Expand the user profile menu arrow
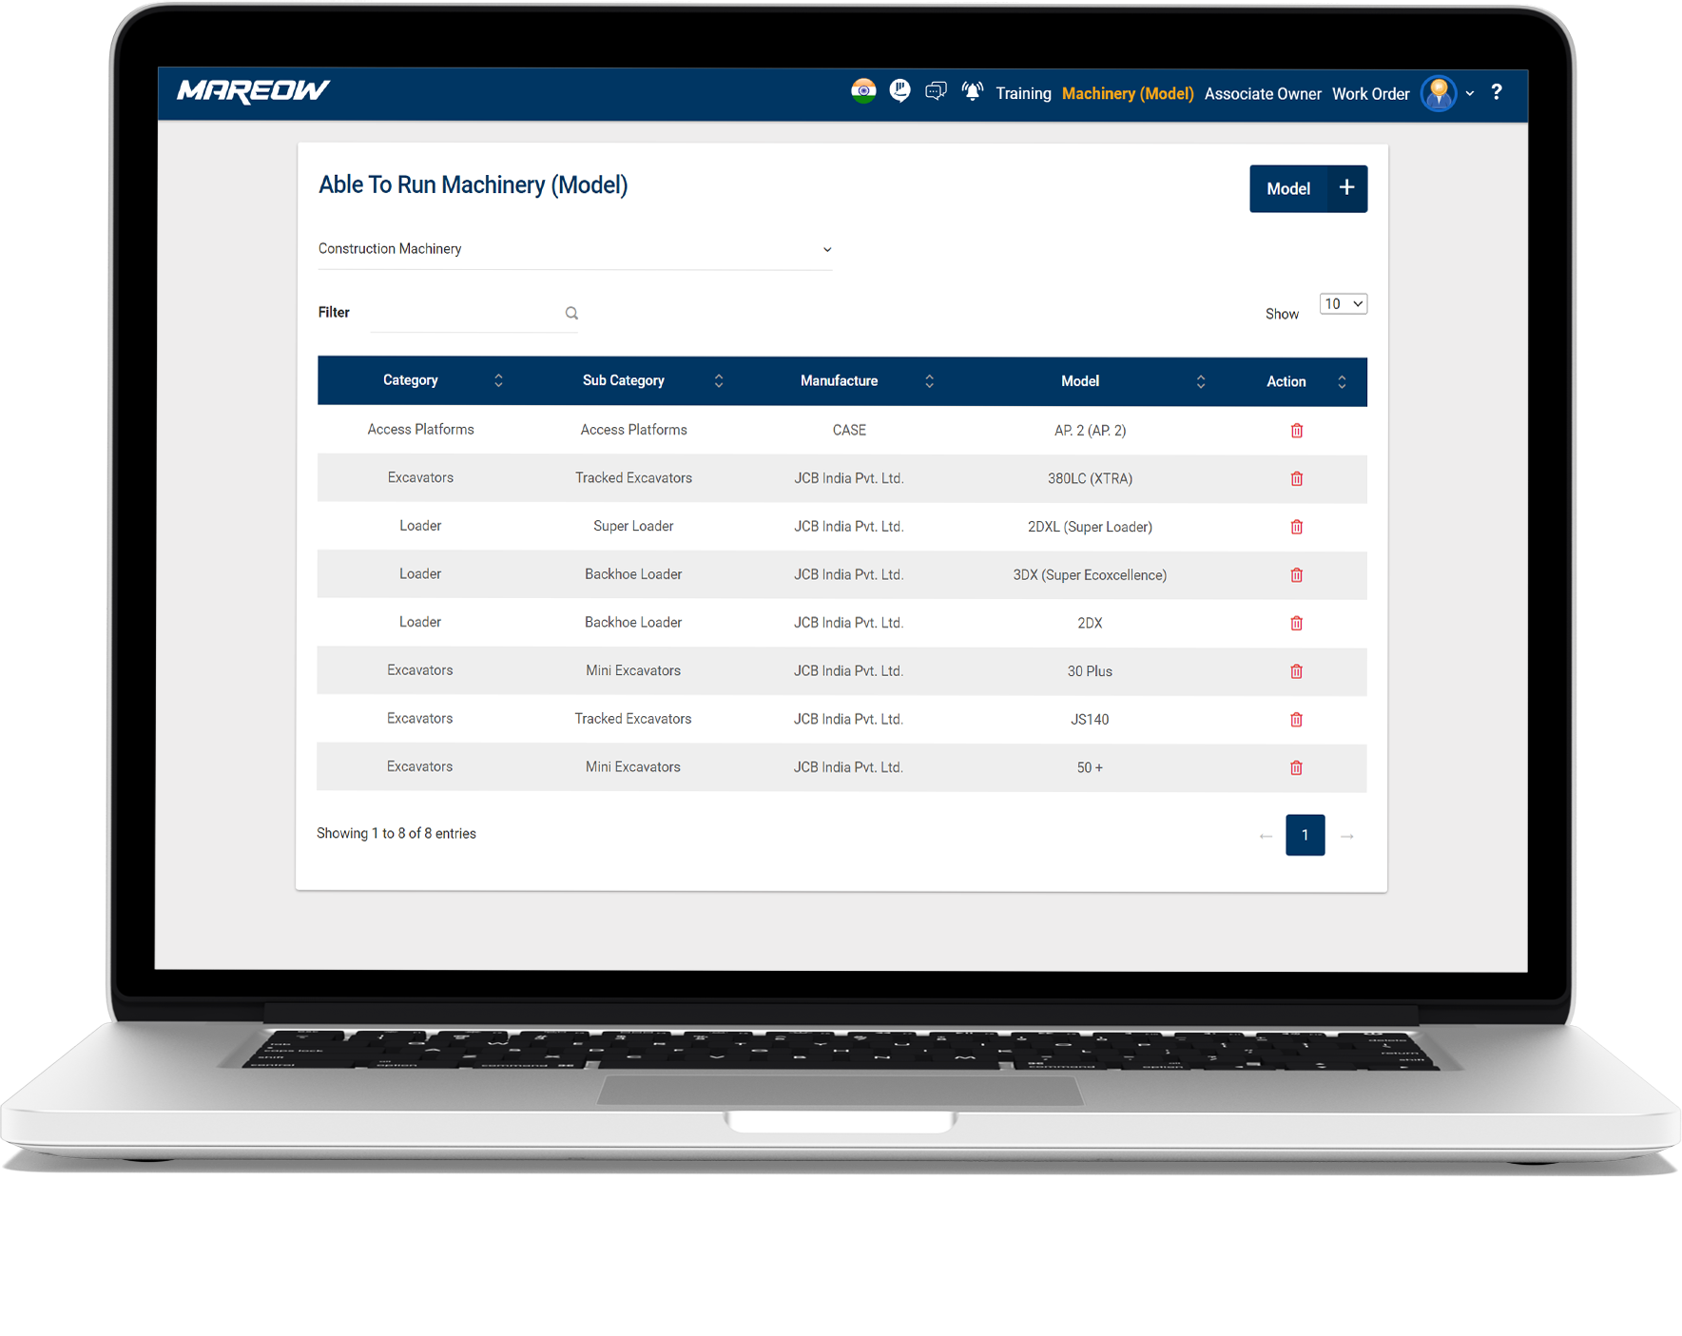 1470,93
